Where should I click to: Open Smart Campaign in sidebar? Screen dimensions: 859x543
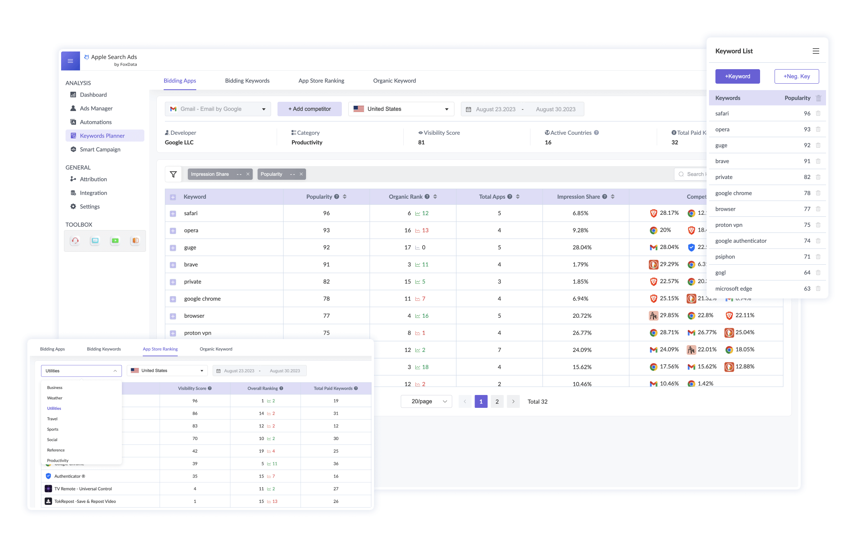point(100,149)
